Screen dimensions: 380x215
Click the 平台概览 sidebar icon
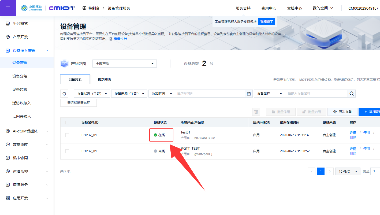(8, 24)
